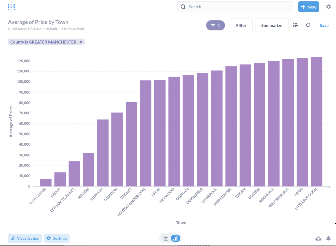Open the New creation menu
336x246 pixels.
[x=309, y=7]
